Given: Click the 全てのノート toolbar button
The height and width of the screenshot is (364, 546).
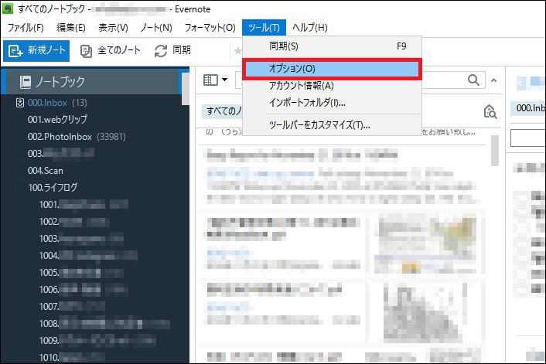Looking at the screenshot, I should [110, 51].
